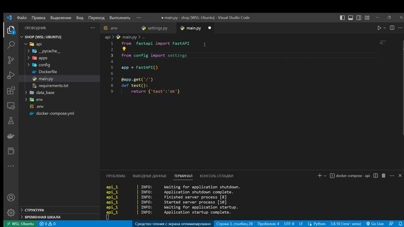The width and height of the screenshot is (404, 227).
Task: Open Run and Debug view
Action: (x=11, y=75)
